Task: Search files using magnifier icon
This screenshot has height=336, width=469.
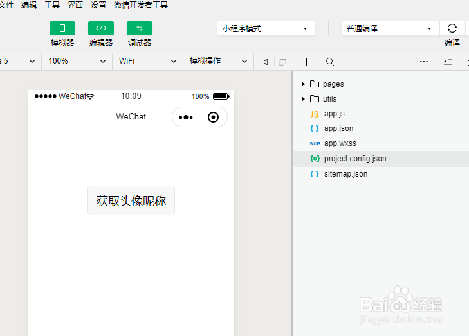Action: pyautogui.click(x=330, y=62)
